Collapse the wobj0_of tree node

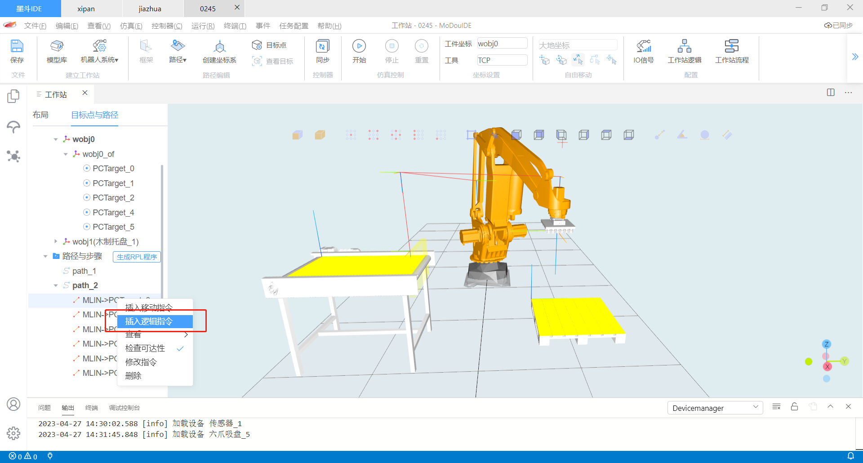tap(66, 154)
